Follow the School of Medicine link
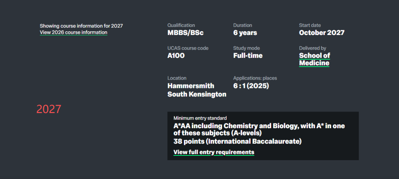 click(314, 59)
